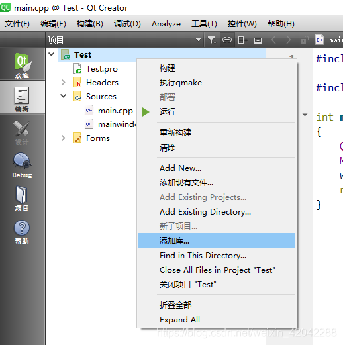
Task: Switch to Debug mode
Action: tap(22, 165)
